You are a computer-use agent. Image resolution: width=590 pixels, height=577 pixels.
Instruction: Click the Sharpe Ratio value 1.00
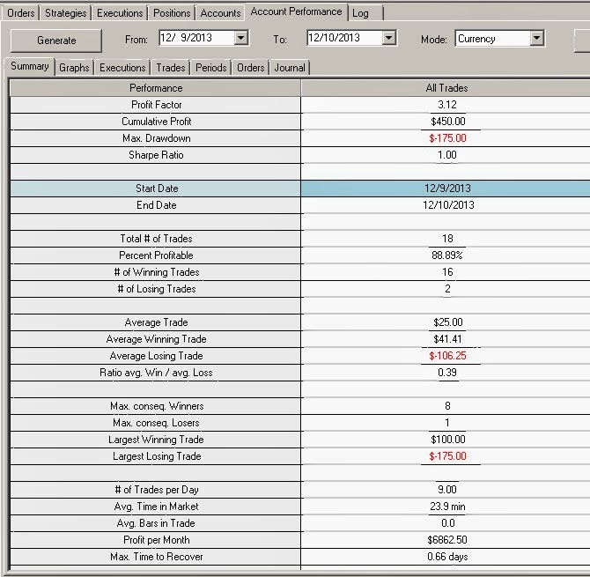[447, 155]
